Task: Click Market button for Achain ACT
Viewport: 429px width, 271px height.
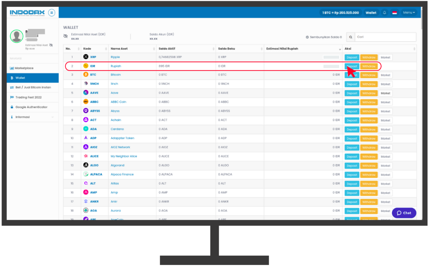Action: [x=385, y=120]
